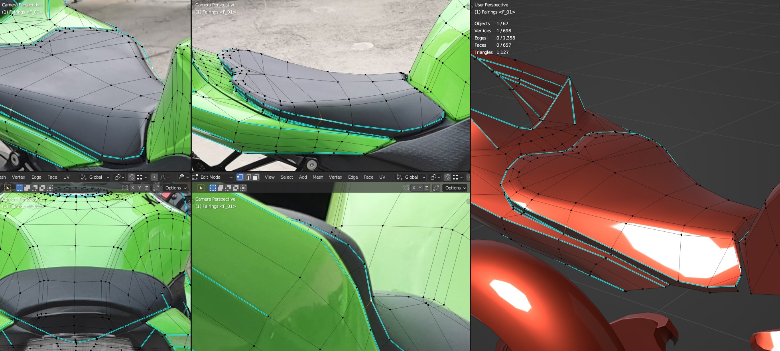Open snapping elements dropdown in bottom-left viewport header
780x351 pixels.
(x=142, y=177)
